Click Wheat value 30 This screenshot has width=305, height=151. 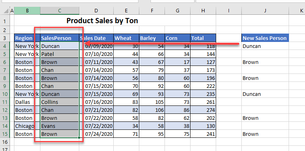tap(126, 46)
